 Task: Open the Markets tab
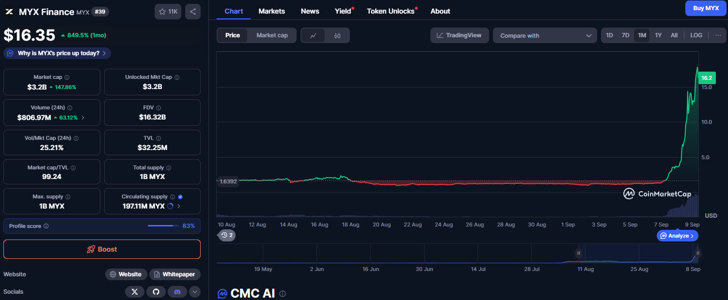point(272,11)
